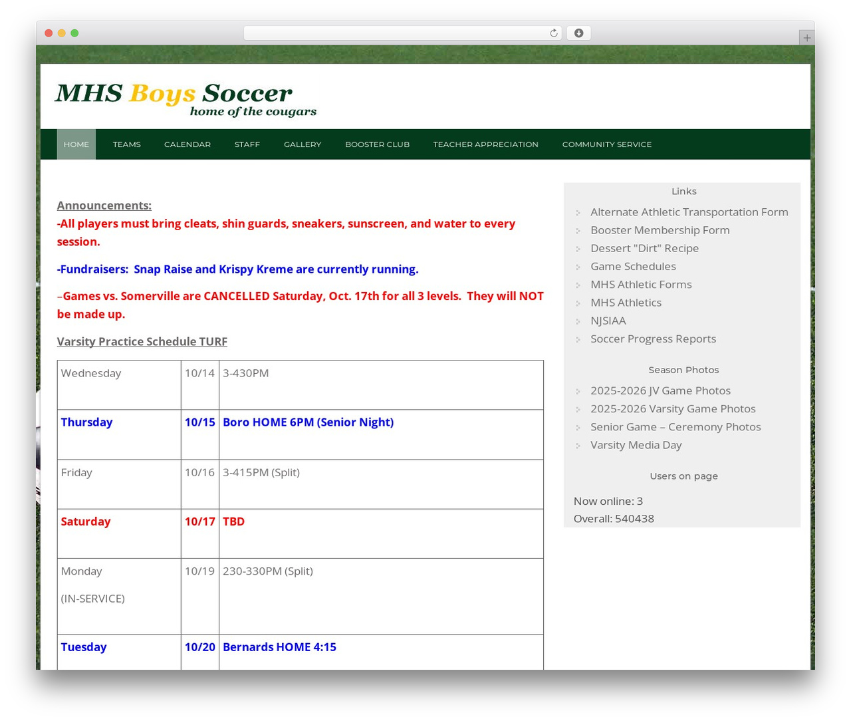View 2025-2026 JV Game Photos
This screenshot has width=851, height=721.
(x=661, y=390)
